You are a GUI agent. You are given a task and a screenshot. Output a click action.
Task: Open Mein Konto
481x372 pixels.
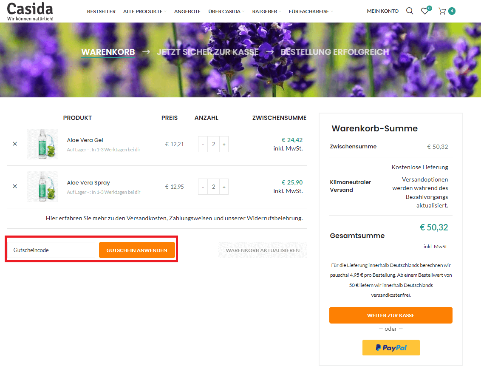(x=382, y=11)
